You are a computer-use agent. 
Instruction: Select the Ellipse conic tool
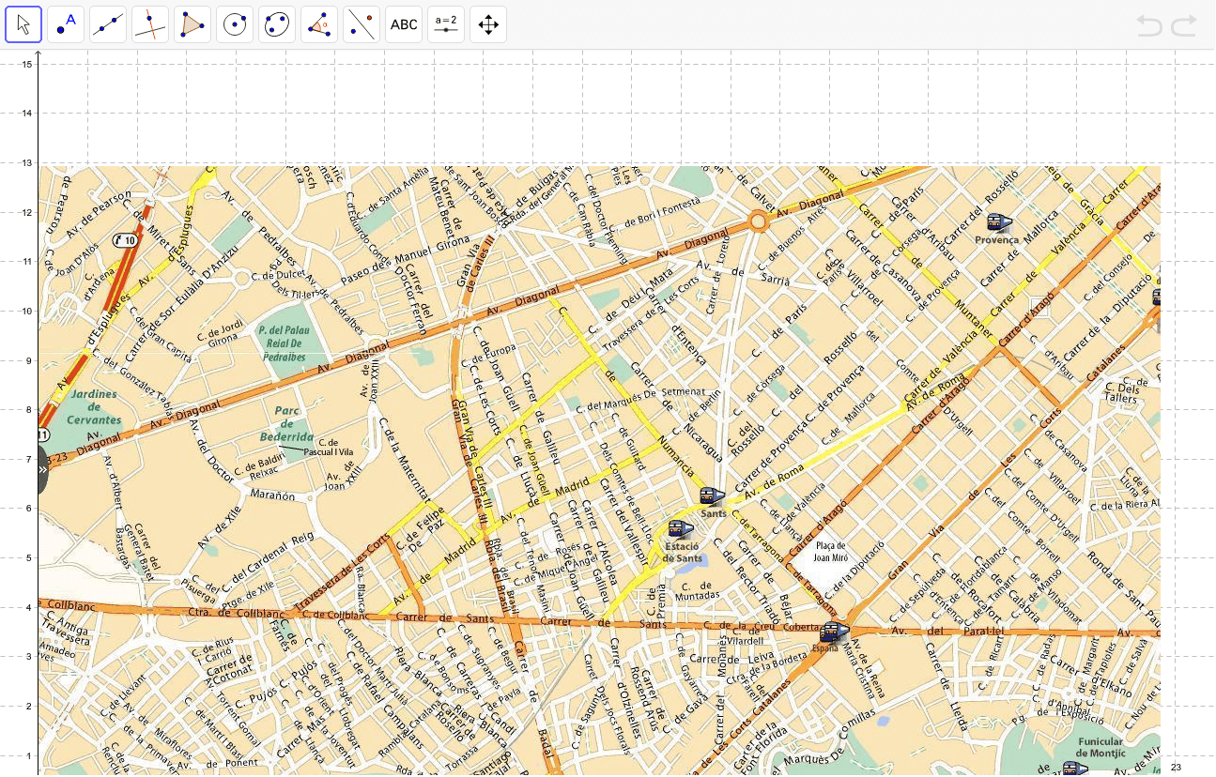(277, 24)
